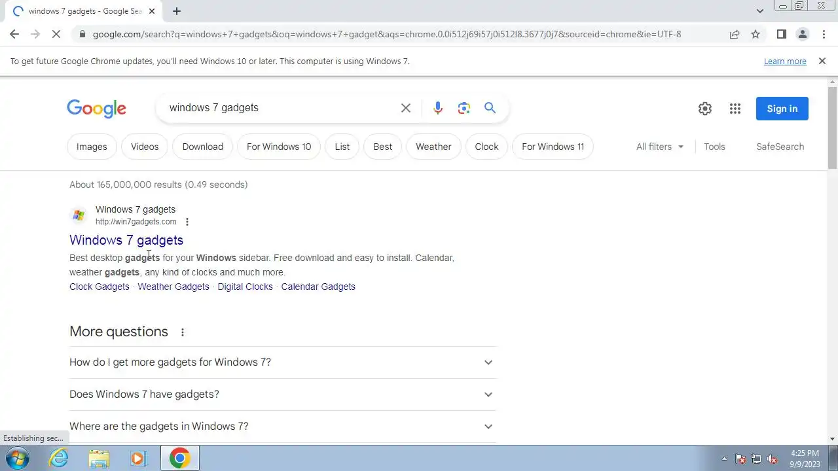Bookmark this page with the star icon
838x471 pixels.
[756, 34]
